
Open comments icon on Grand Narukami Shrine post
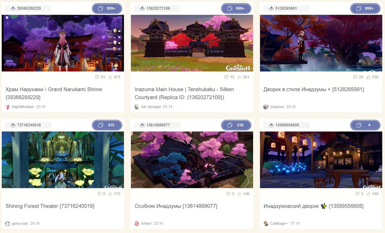97,77
